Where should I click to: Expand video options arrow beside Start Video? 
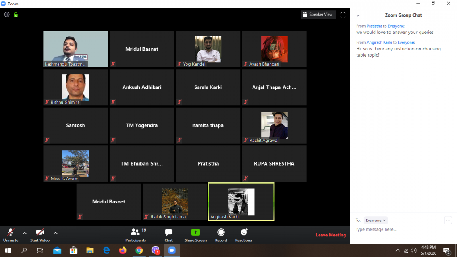(x=55, y=233)
